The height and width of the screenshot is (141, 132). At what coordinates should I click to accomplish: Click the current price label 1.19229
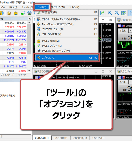click(x=107, y=40)
